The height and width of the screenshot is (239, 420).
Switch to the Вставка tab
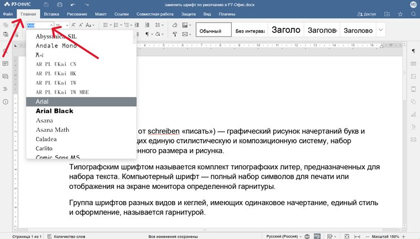(x=51, y=13)
